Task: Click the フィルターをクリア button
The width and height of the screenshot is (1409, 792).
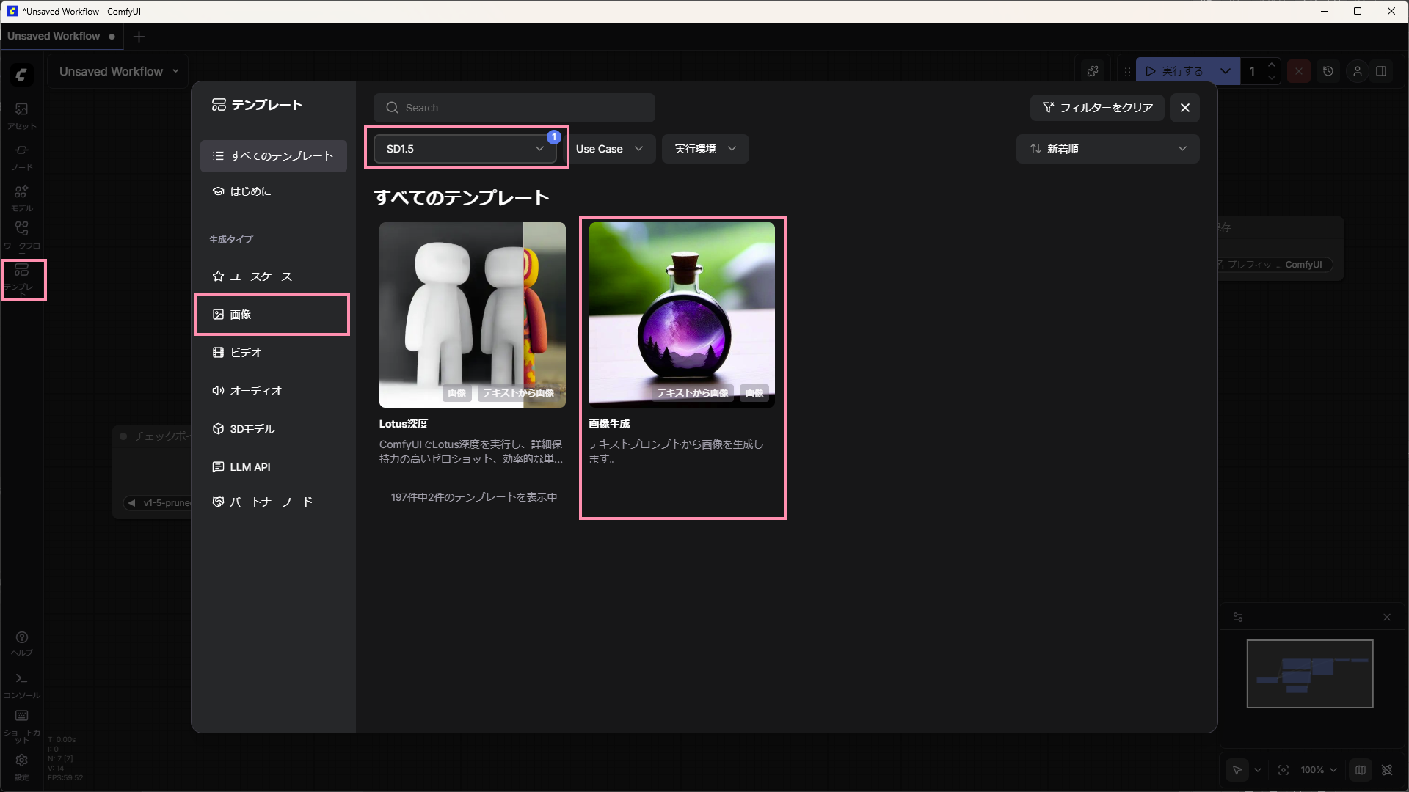Action: point(1097,108)
